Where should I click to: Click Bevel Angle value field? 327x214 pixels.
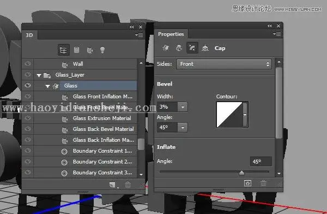coord(167,128)
